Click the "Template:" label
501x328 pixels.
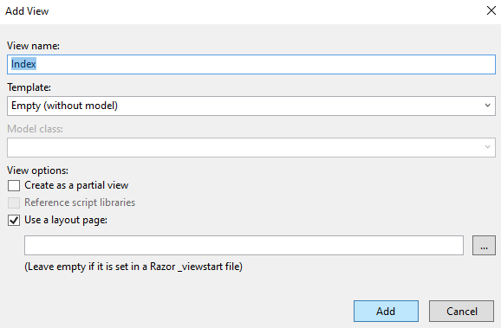pyautogui.click(x=29, y=87)
